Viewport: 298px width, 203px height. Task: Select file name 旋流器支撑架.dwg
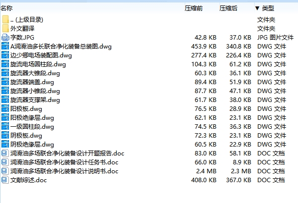pos(35,100)
